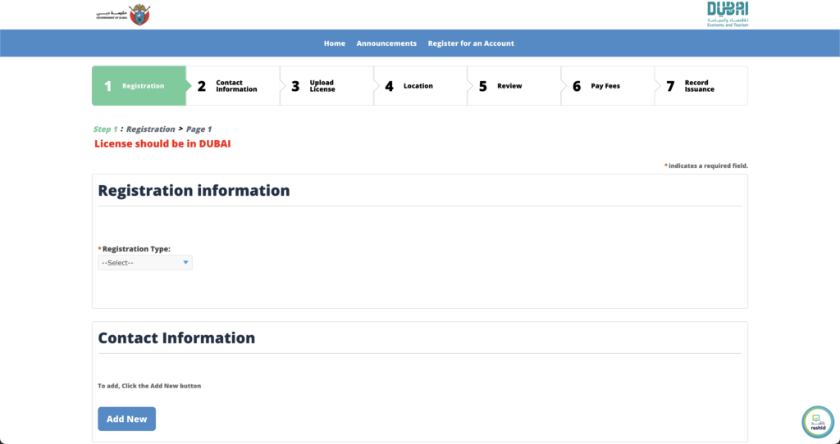Select step 2 Contact Information tab
This screenshot has height=444, width=840.
[232, 85]
